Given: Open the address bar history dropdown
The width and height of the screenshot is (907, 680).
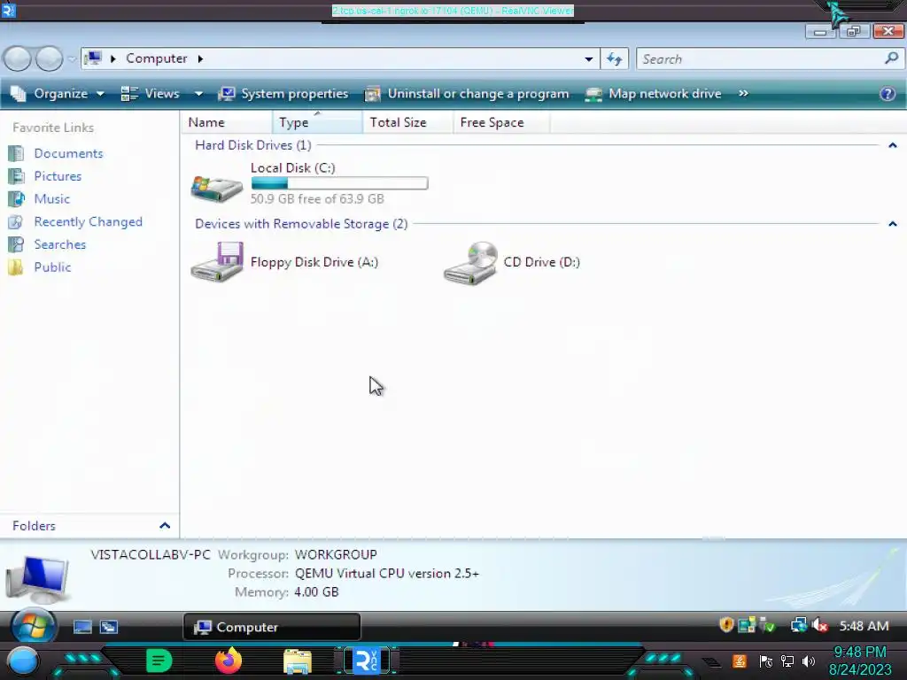Looking at the screenshot, I should tap(588, 59).
